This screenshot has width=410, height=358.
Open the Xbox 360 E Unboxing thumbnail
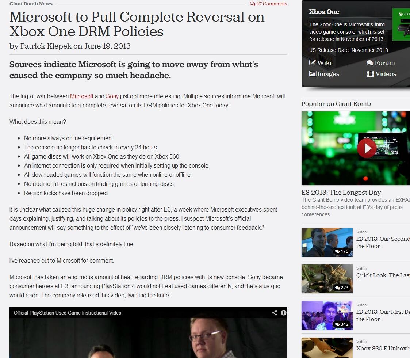pos(327,348)
